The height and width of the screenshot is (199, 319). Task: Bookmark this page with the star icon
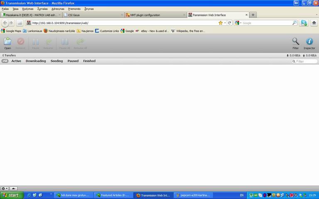pos(221,23)
